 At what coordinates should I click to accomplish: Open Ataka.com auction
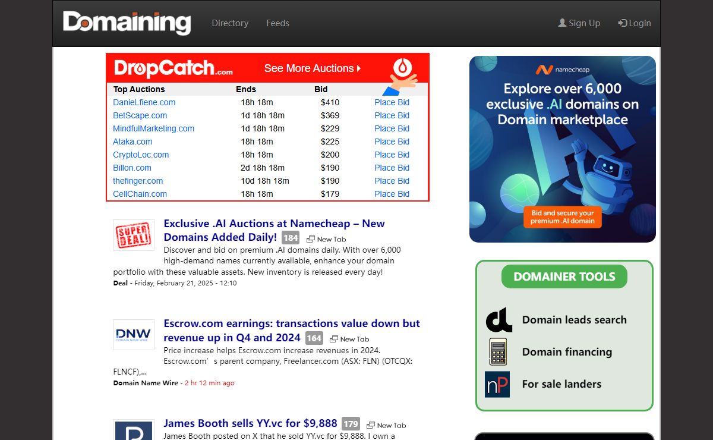point(132,142)
